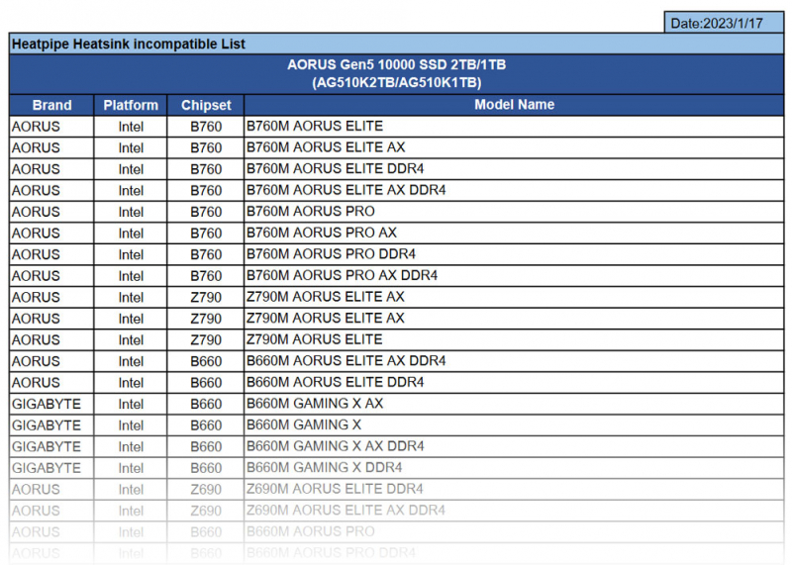Image resolution: width=792 pixels, height=565 pixels.
Task: Select the Chipset column header
Action: coord(206,105)
